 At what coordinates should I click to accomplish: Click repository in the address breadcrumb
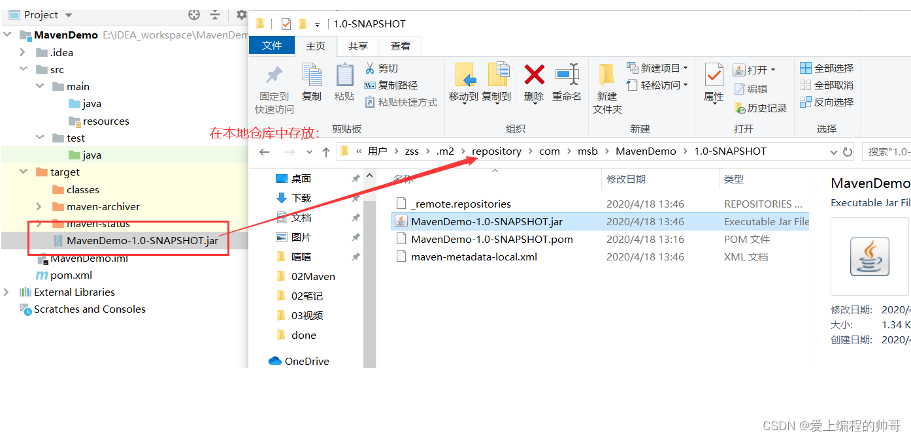point(497,151)
